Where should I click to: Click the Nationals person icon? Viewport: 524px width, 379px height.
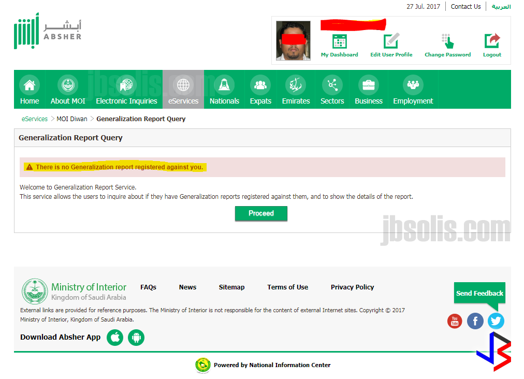(224, 85)
